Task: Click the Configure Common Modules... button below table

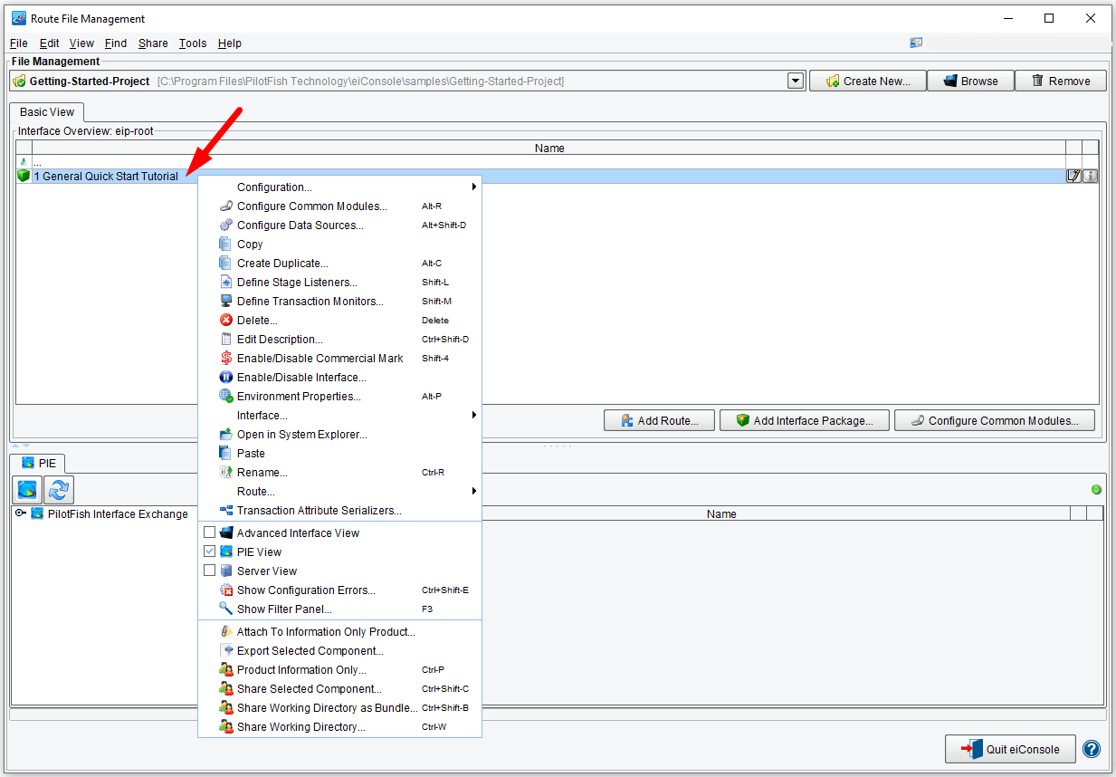Action: [994, 420]
